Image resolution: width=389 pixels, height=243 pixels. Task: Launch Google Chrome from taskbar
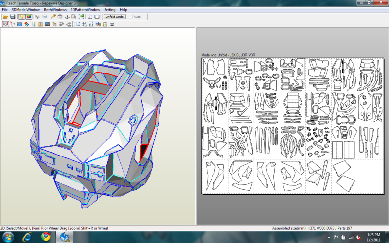pyautogui.click(x=46, y=237)
